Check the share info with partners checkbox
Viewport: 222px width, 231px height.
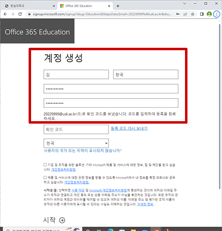coord(45,177)
